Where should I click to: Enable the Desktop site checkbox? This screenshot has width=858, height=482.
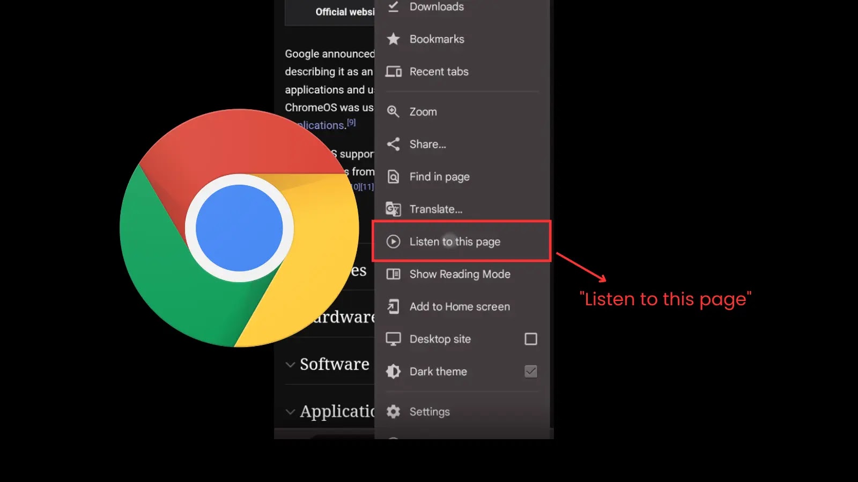click(x=531, y=338)
